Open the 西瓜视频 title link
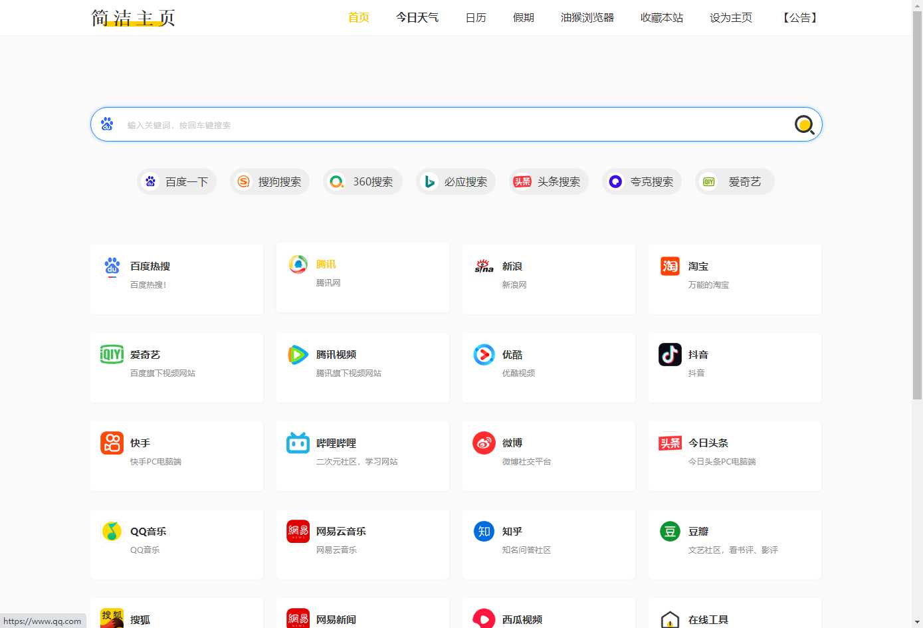Viewport: 923px width, 628px height. point(522,619)
